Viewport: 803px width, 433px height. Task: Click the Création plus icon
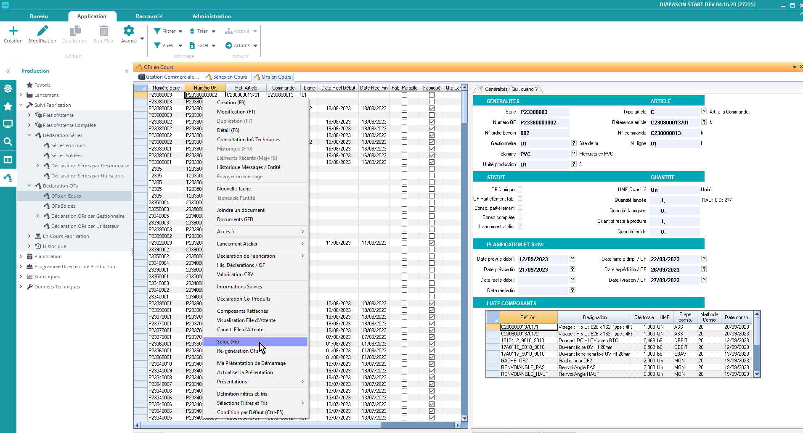tap(13, 31)
